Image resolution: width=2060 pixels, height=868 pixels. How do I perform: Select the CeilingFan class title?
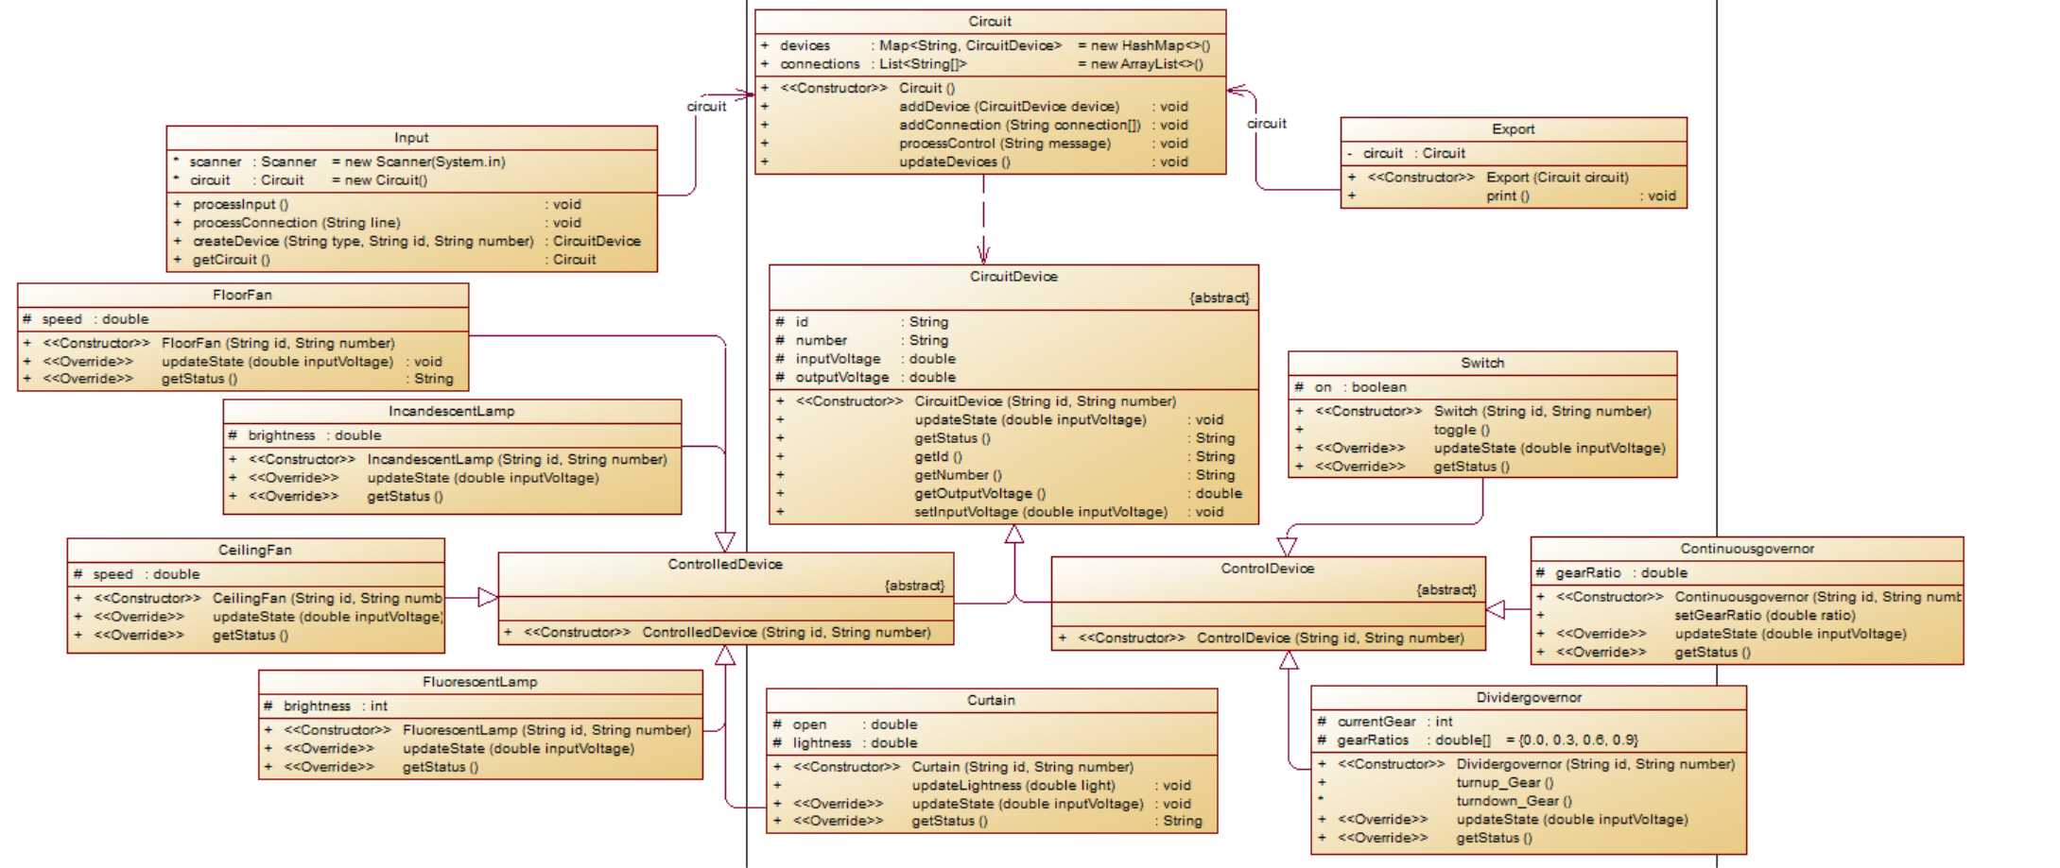(x=255, y=550)
